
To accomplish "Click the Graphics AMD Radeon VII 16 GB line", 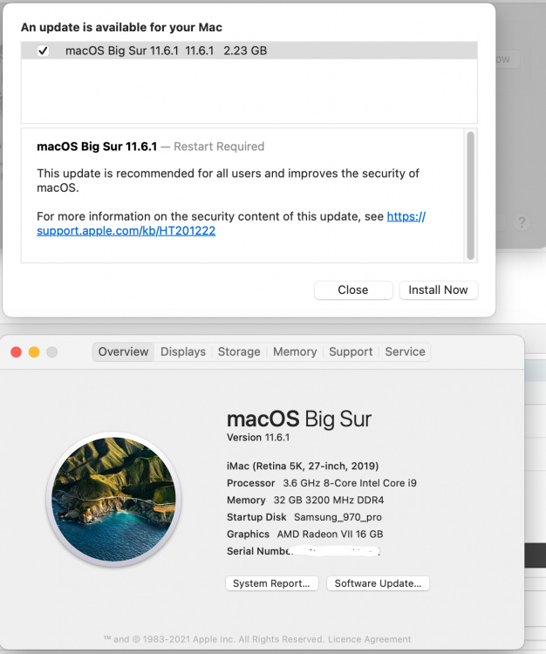I will coord(305,535).
